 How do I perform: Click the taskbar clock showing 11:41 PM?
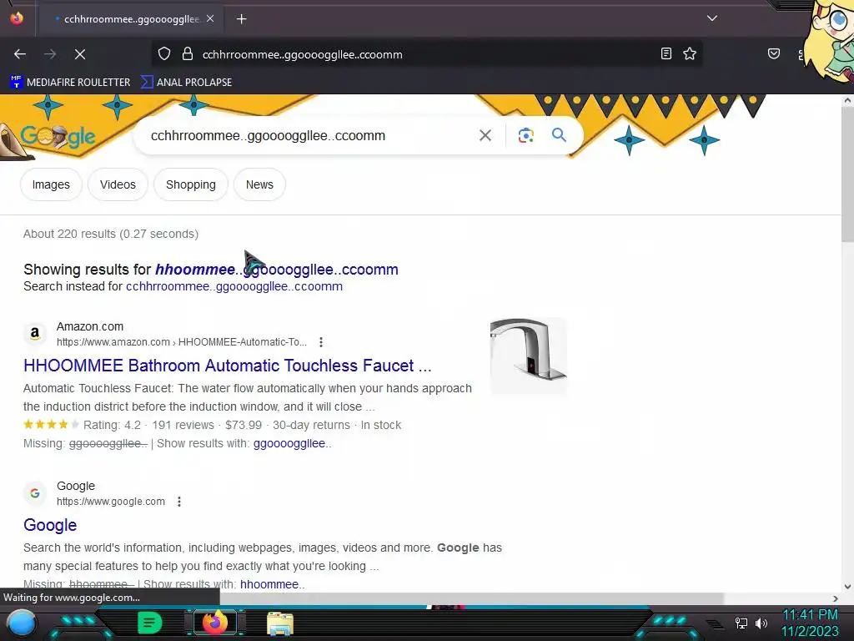click(x=810, y=615)
